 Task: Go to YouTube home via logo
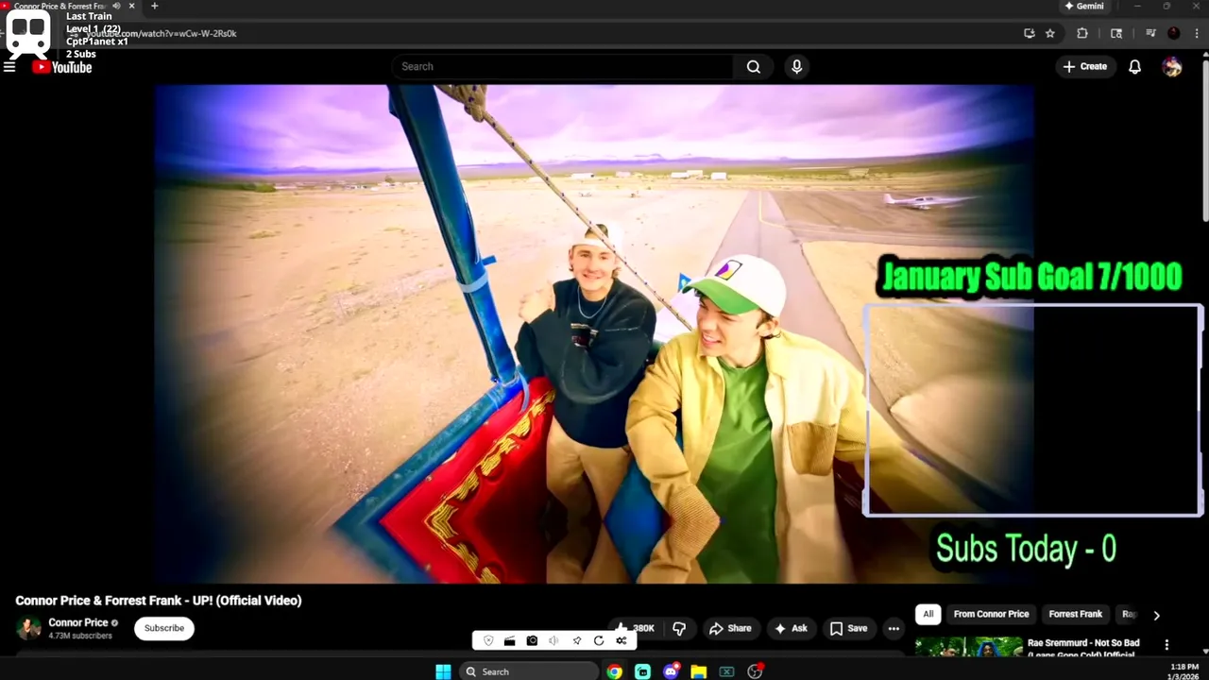(62, 67)
